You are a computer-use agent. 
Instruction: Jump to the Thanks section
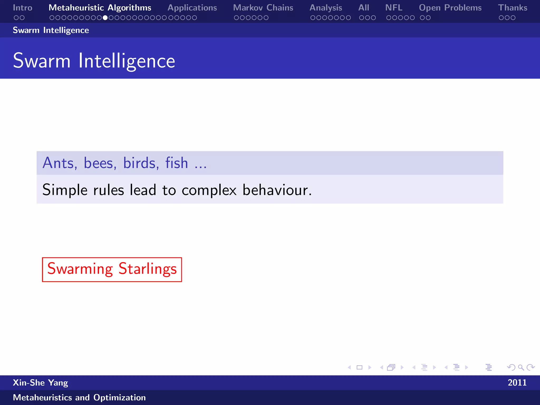click(513, 8)
